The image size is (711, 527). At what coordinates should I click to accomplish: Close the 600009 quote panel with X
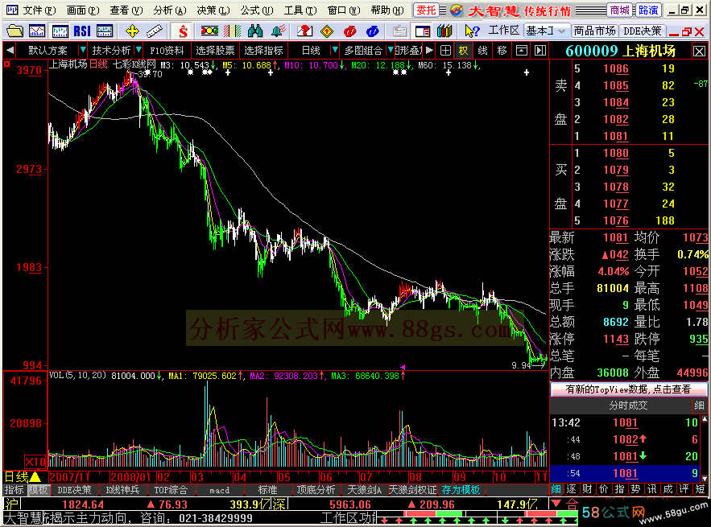[699, 51]
